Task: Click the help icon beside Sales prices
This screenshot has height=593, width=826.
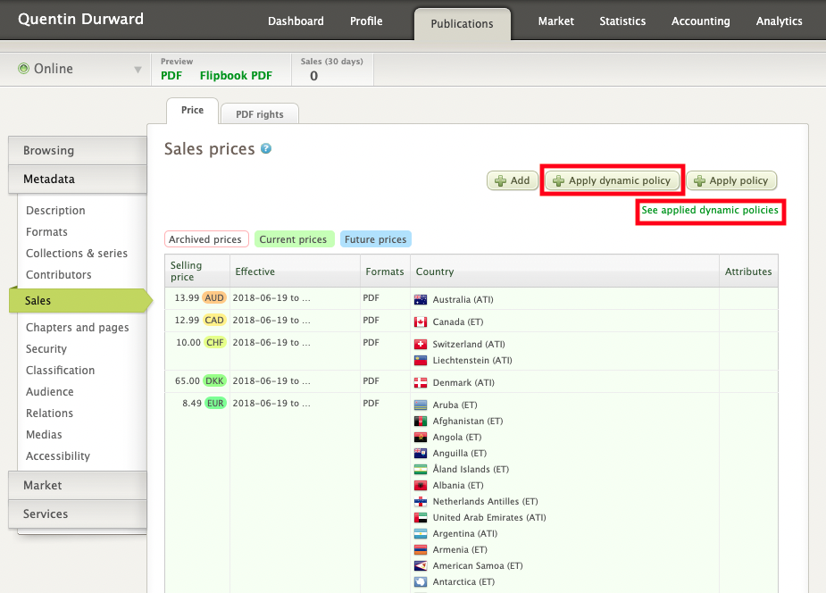Action: pyautogui.click(x=266, y=149)
